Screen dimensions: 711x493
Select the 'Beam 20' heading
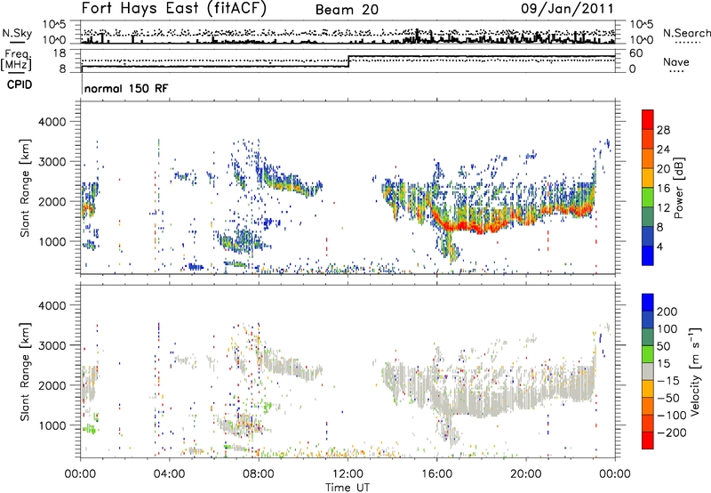pos(347,10)
